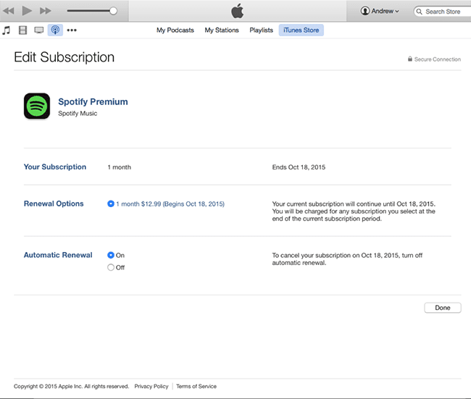
Task: Switch to My Stations tab
Action: pos(222,30)
